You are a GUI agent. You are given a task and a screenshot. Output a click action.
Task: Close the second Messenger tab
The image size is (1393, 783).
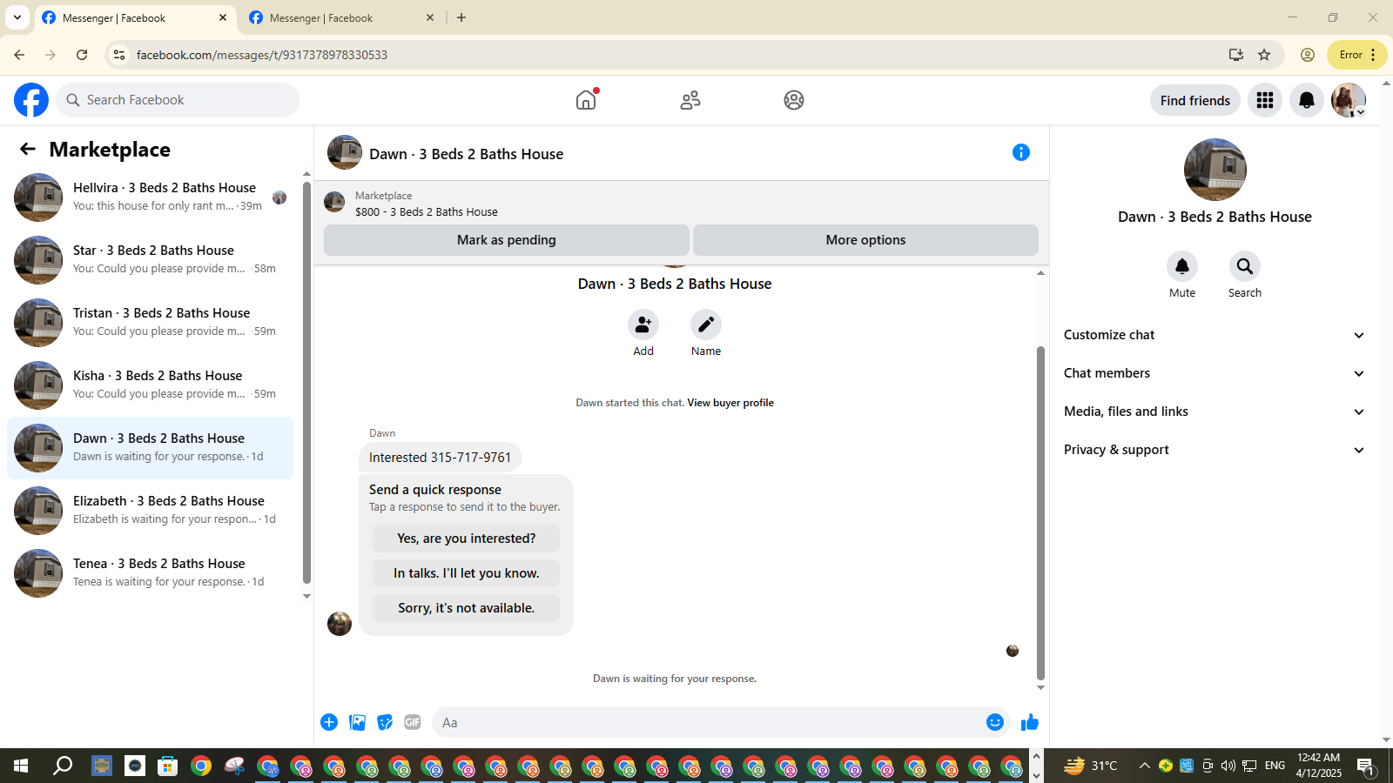430,17
